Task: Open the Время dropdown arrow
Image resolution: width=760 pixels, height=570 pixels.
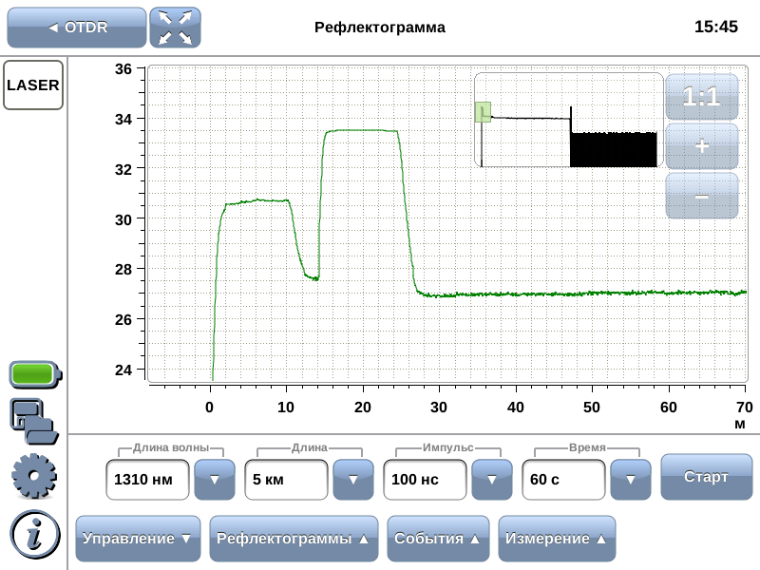Action: (x=630, y=480)
